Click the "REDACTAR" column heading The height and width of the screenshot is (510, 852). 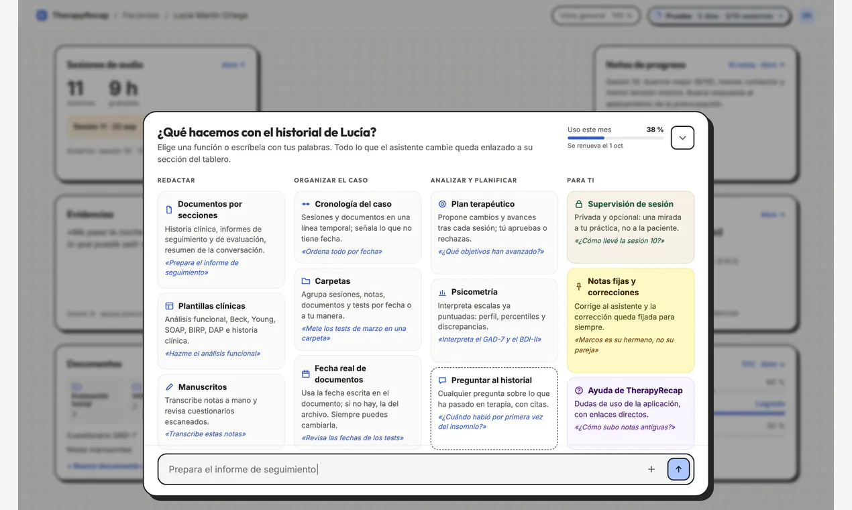tap(176, 181)
